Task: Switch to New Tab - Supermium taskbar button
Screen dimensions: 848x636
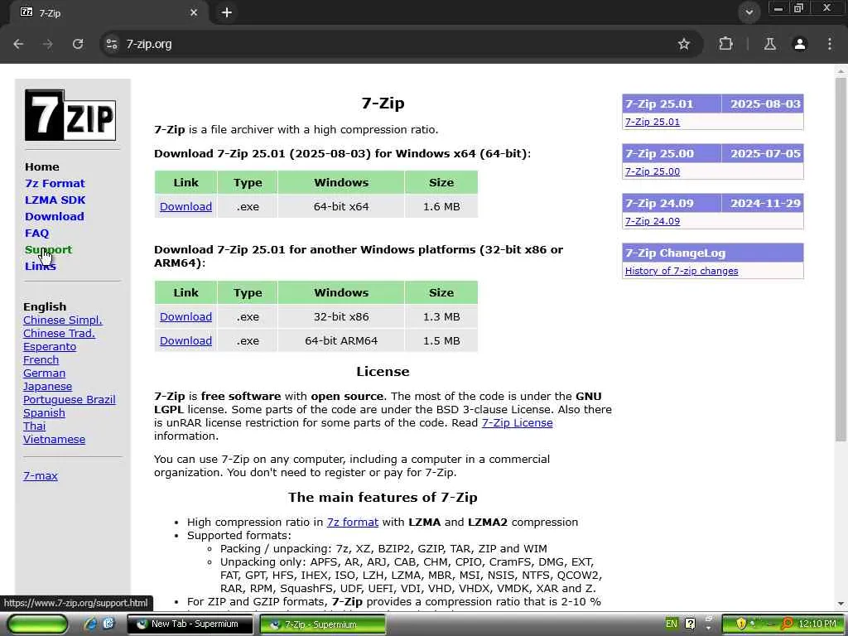Action: [190, 624]
